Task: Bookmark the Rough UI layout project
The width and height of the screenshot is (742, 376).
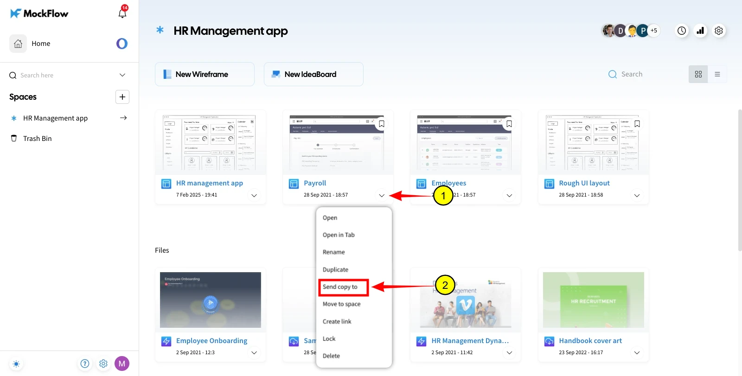Action: click(637, 124)
